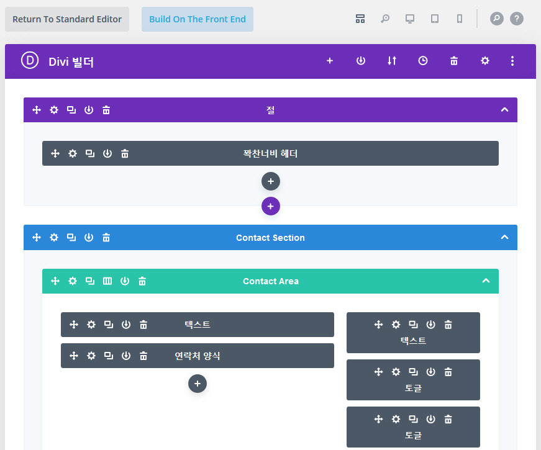Select the tablet preview icon
Image resolution: width=541 pixels, height=450 pixels.
tap(434, 19)
